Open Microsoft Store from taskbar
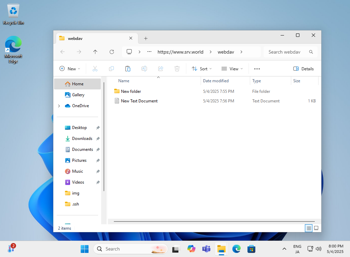The image size is (350, 257). 251,249
